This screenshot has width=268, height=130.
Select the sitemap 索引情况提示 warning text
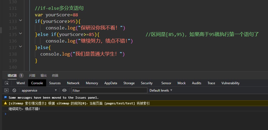click(79, 103)
